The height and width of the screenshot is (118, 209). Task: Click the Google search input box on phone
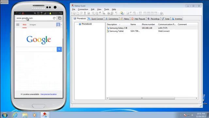tap(36, 49)
